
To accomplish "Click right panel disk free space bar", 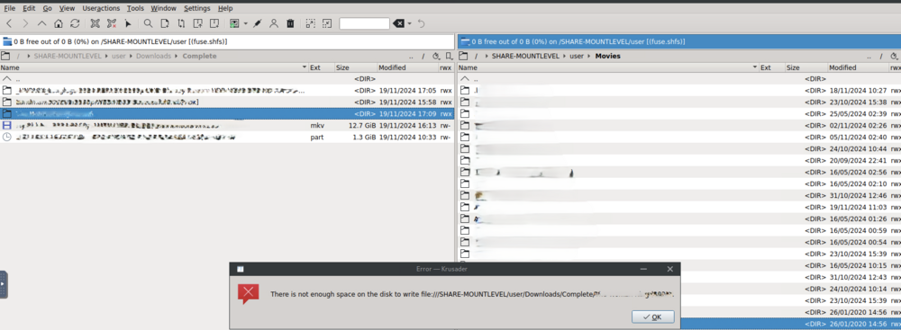I will click(x=679, y=42).
